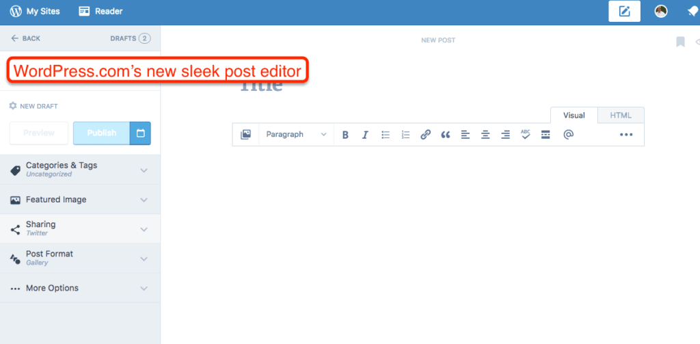Open the Drafts list
This screenshot has width=700, height=344.
coord(130,38)
